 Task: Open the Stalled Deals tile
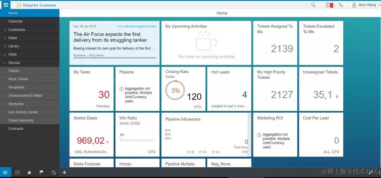click(x=91, y=135)
